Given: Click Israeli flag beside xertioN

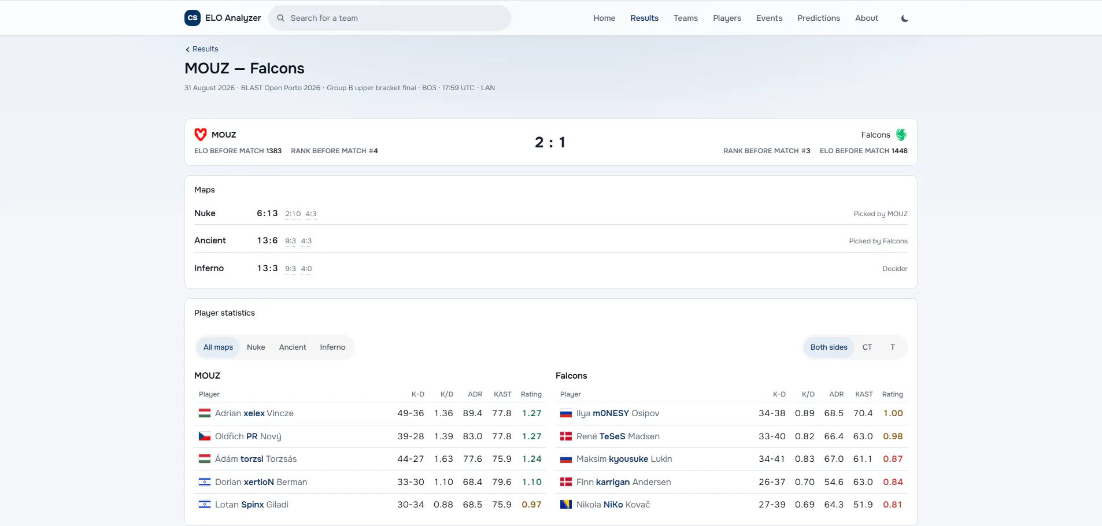Looking at the screenshot, I should click(205, 482).
